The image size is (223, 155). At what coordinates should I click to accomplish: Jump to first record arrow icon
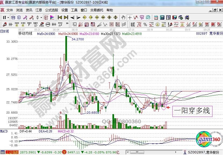pyautogui.click(x=60, y=17)
